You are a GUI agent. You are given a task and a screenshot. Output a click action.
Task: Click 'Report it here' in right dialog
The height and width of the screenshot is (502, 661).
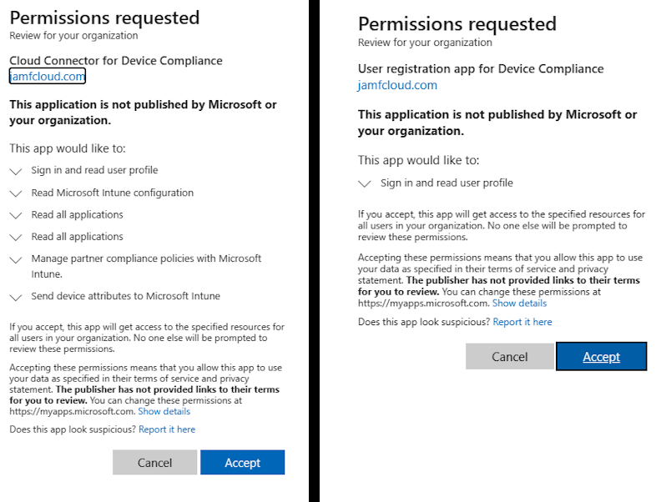pyautogui.click(x=522, y=322)
